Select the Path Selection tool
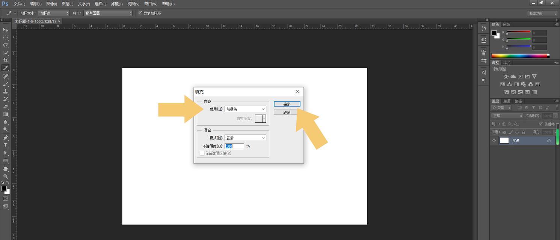The image size is (560, 240). (x=6, y=153)
